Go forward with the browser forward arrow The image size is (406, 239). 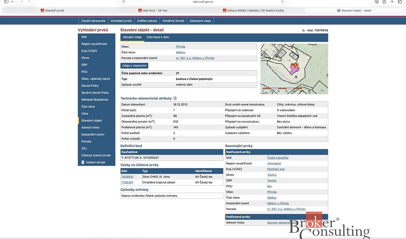pos(30,2)
